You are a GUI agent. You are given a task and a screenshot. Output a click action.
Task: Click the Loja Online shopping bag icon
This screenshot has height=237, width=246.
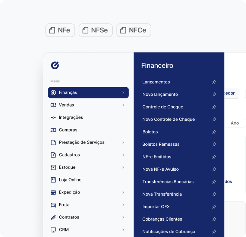click(x=53, y=180)
